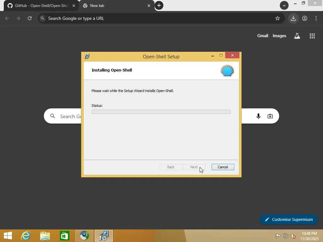Open the Google apps grid

pyautogui.click(x=312, y=36)
